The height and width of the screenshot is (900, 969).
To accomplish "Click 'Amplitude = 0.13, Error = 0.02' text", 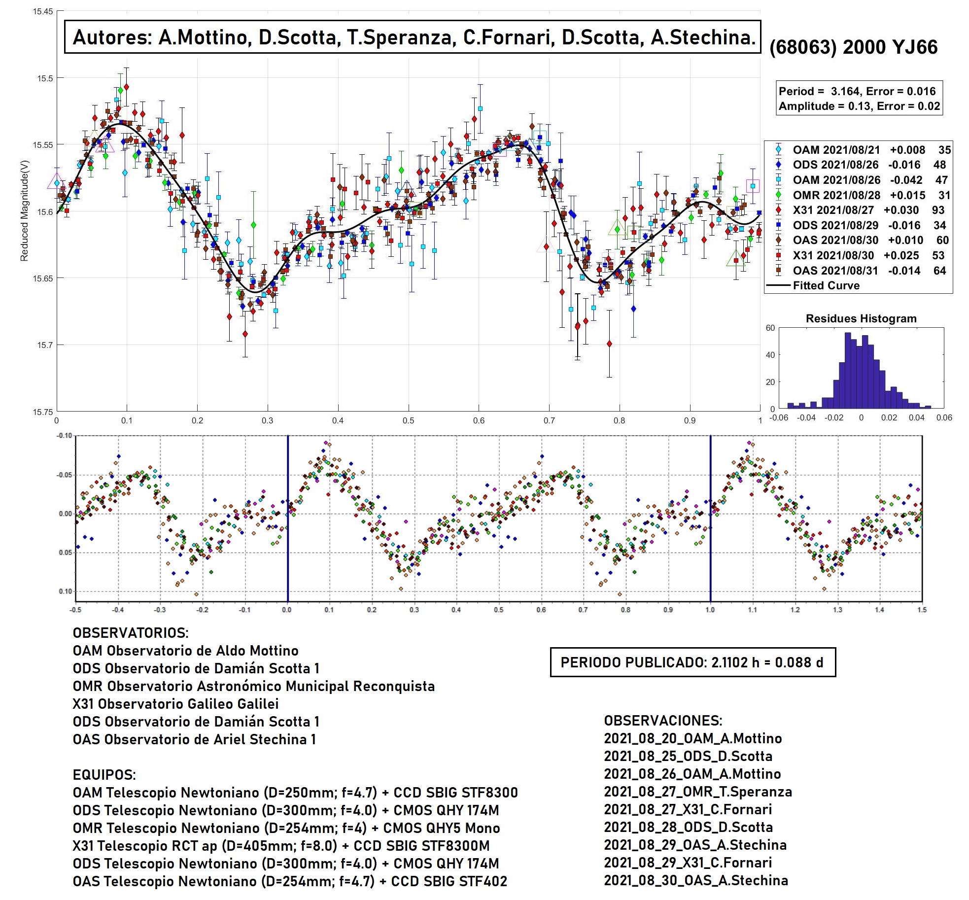I will click(x=859, y=106).
